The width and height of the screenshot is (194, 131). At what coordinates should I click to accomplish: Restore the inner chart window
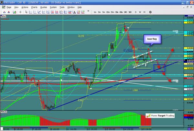188,7
